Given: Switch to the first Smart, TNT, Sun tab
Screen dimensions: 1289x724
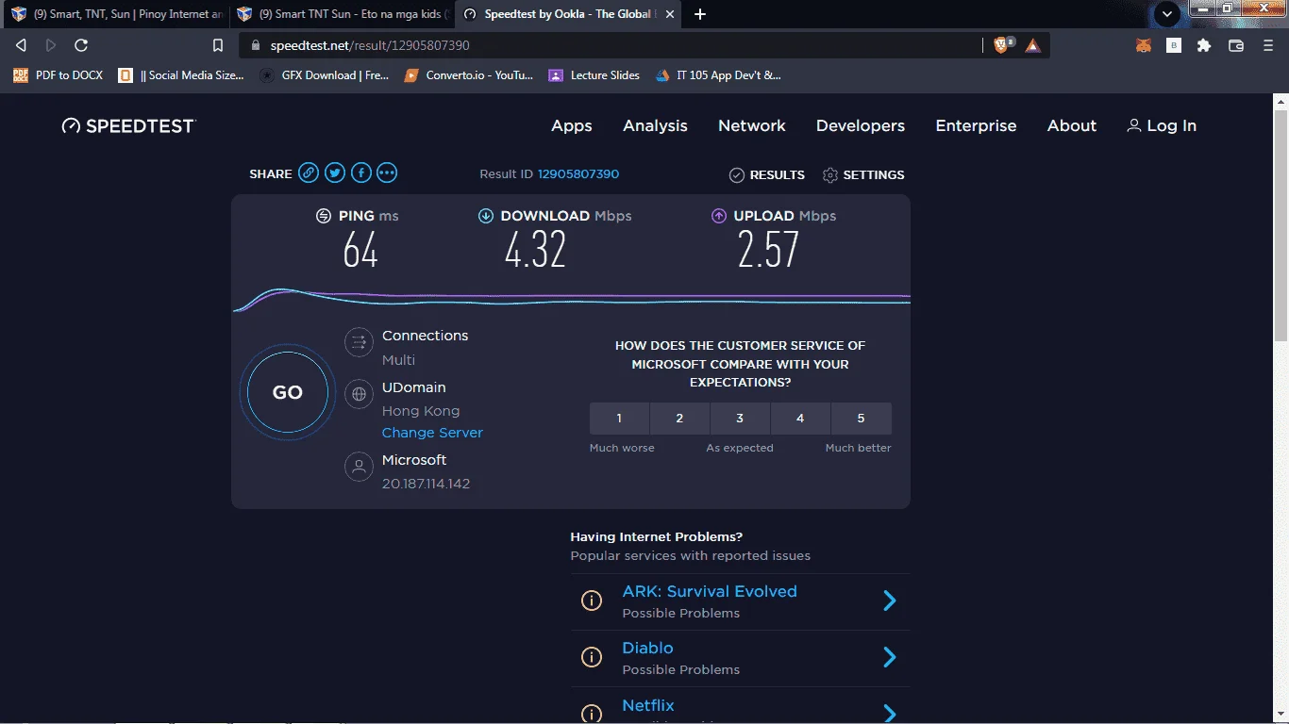Looking at the screenshot, I should click(116, 14).
